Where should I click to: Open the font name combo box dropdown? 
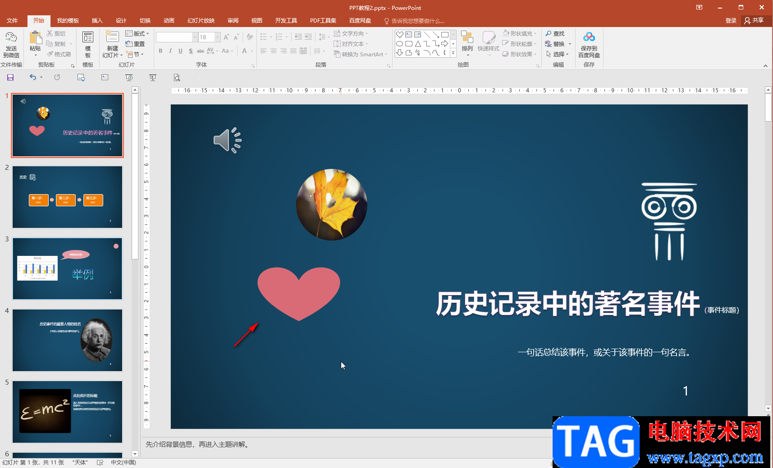[195, 37]
